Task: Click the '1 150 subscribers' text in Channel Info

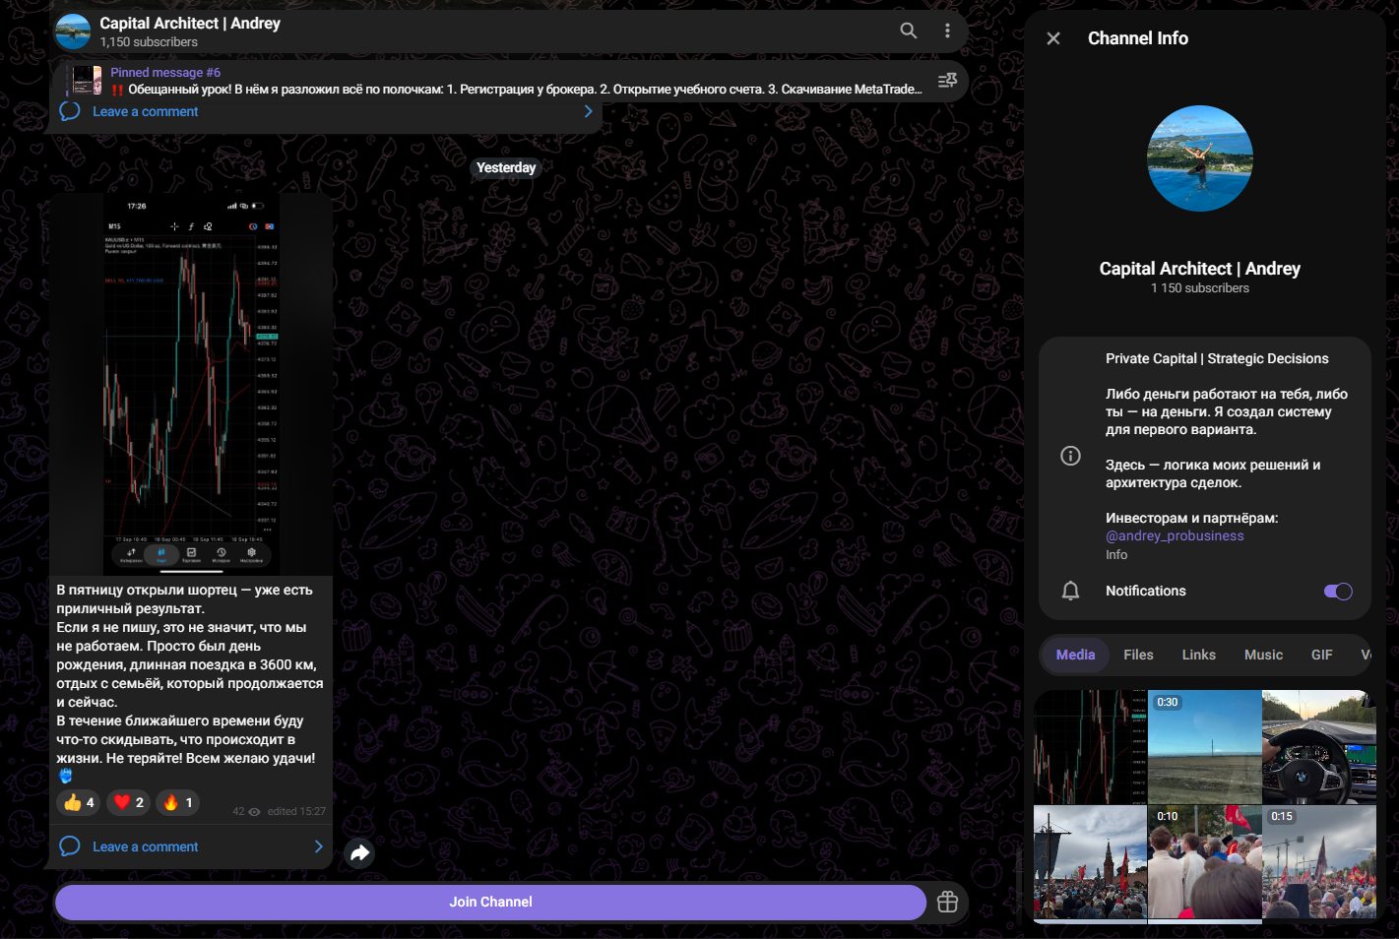Action: pos(1200,288)
